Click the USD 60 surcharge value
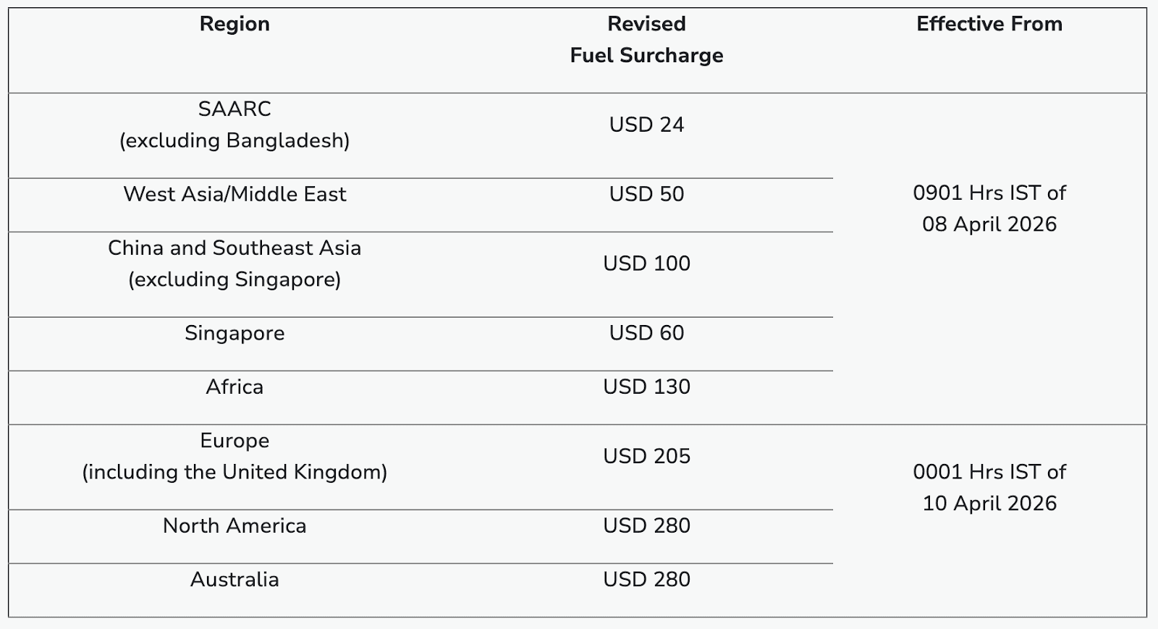This screenshot has width=1158, height=629. click(x=646, y=333)
